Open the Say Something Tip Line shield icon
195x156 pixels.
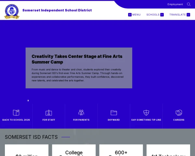pos(146,112)
